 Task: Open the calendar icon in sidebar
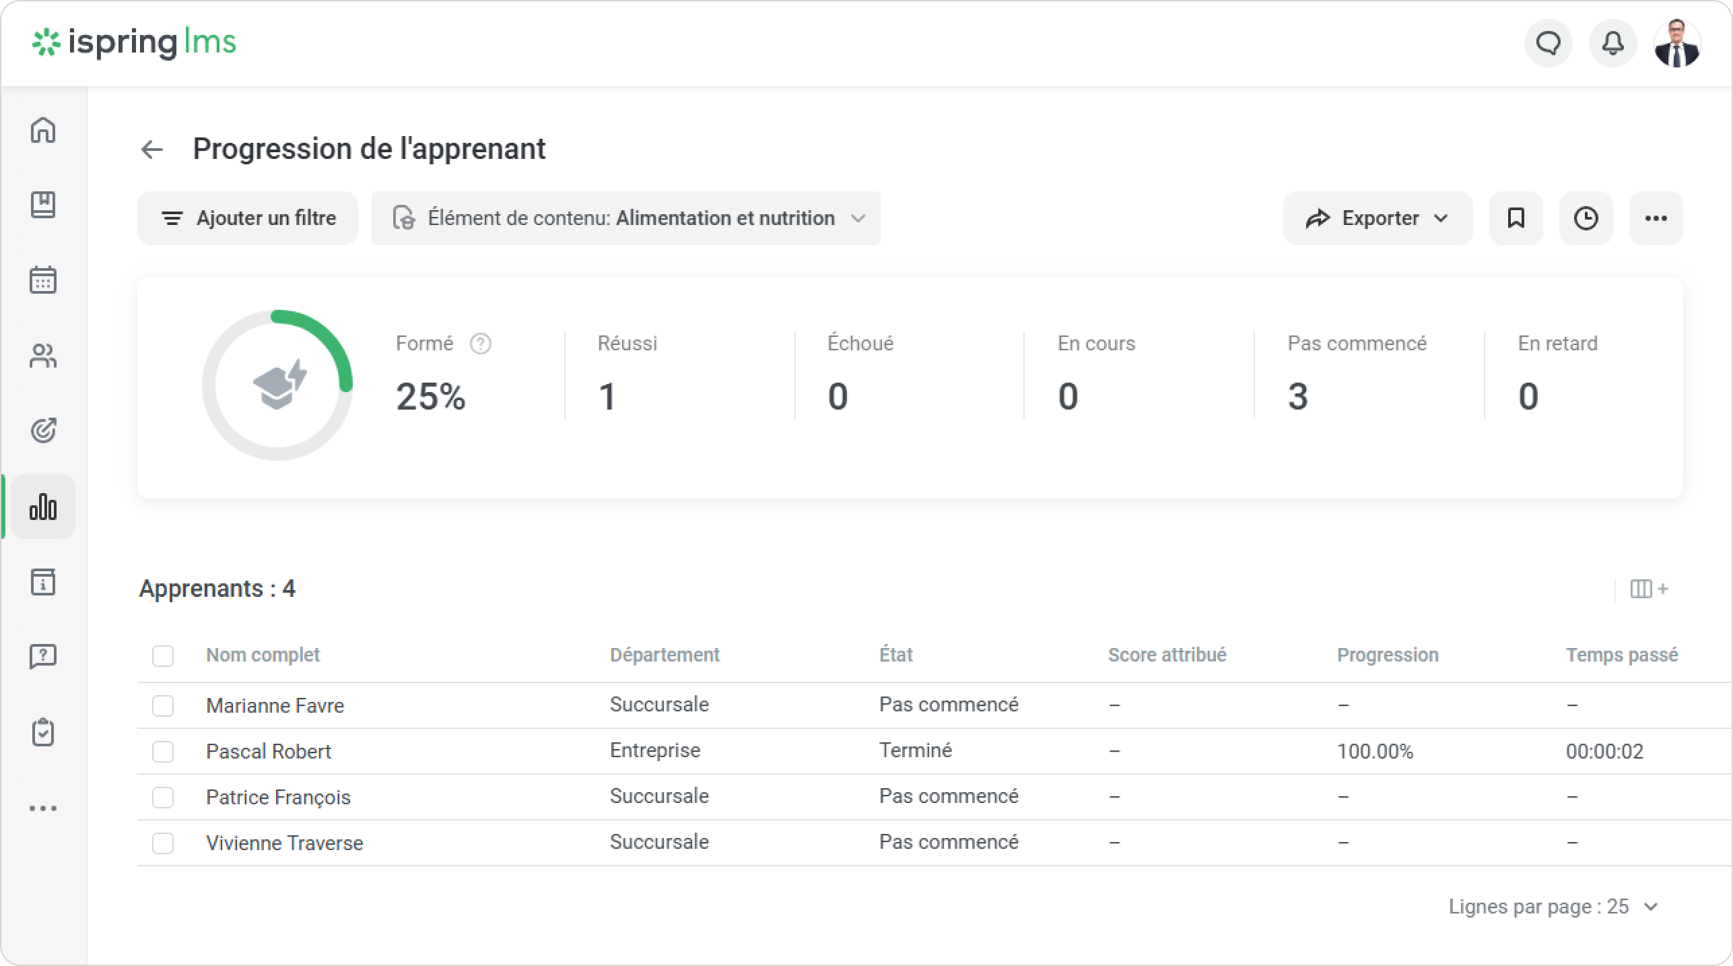(43, 280)
